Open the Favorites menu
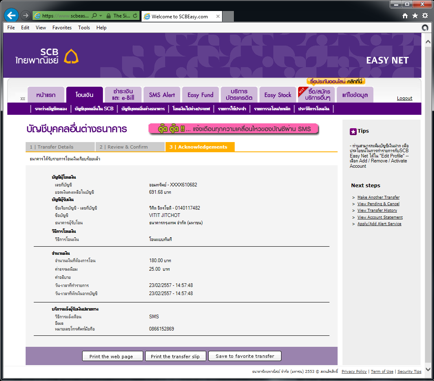 point(62,28)
